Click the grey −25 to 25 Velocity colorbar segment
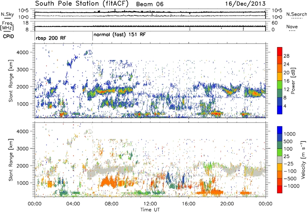Viewport: 307px width, 212px height. tap(280, 160)
